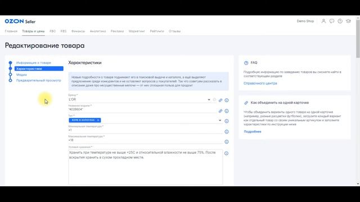This screenshot has height=202, width=360.
Task: Click info icon for maximum temperature
Action: (x=227, y=142)
